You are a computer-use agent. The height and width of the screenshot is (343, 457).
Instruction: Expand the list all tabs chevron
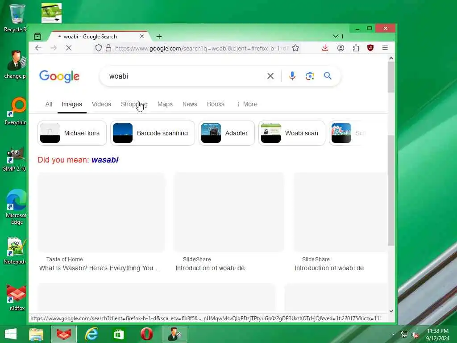336,36
